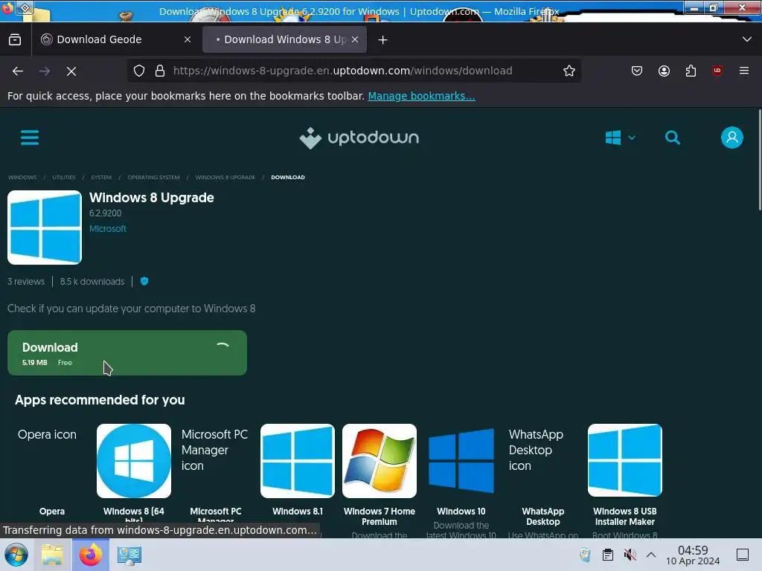Open the Save to Pocket icon
The height and width of the screenshot is (571, 762).
click(637, 71)
